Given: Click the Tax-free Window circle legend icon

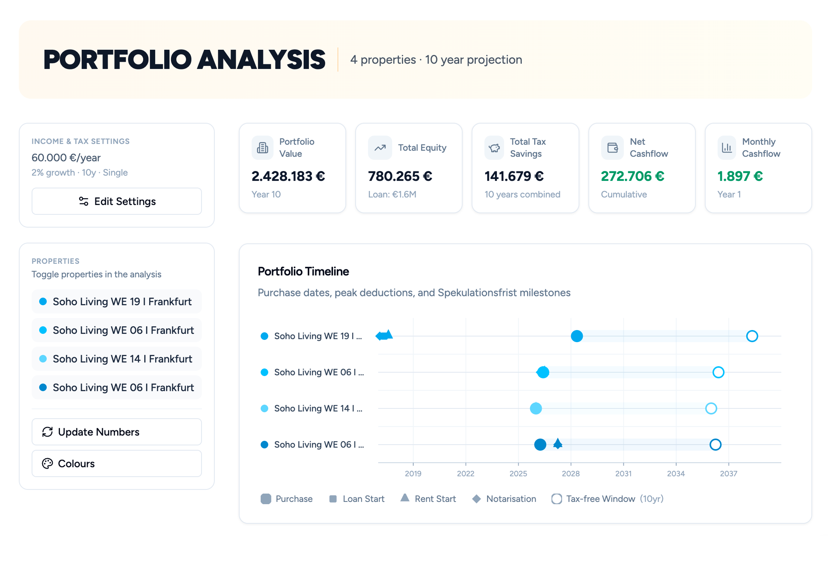Looking at the screenshot, I should [556, 498].
